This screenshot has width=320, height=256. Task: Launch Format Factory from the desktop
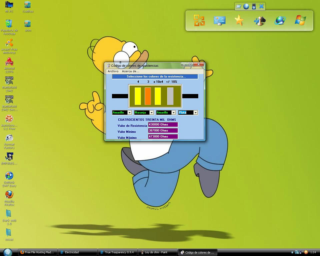click(x=9, y=141)
